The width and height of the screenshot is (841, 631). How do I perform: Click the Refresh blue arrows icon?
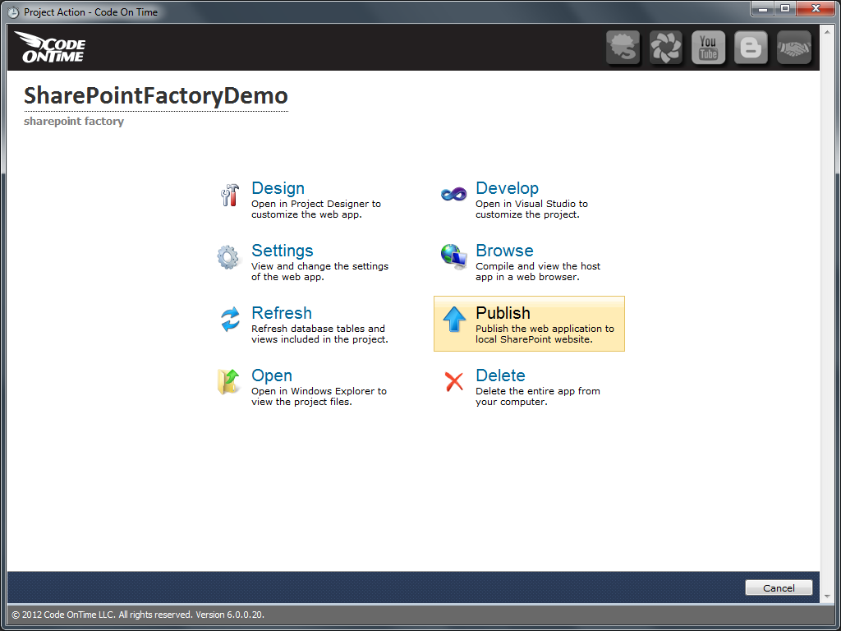point(230,320)
